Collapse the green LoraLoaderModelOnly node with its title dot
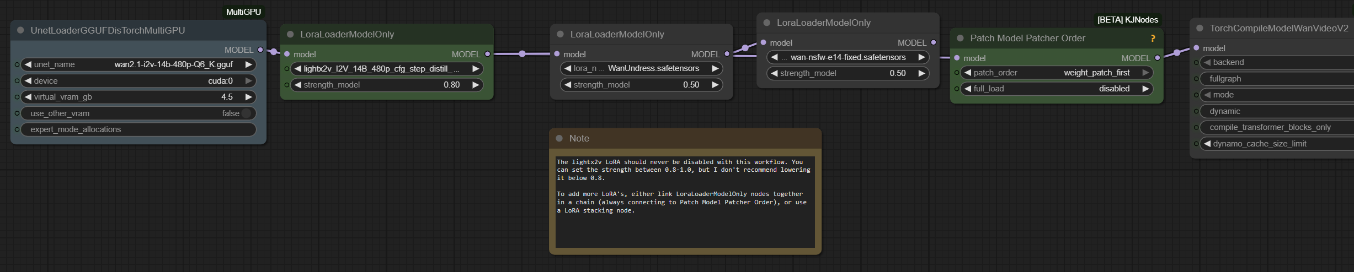The width and height of the screenshot is (1354, 272). tap(290, 34)
